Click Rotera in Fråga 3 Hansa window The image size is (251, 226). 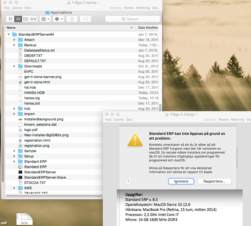click(x=223, y=120)
